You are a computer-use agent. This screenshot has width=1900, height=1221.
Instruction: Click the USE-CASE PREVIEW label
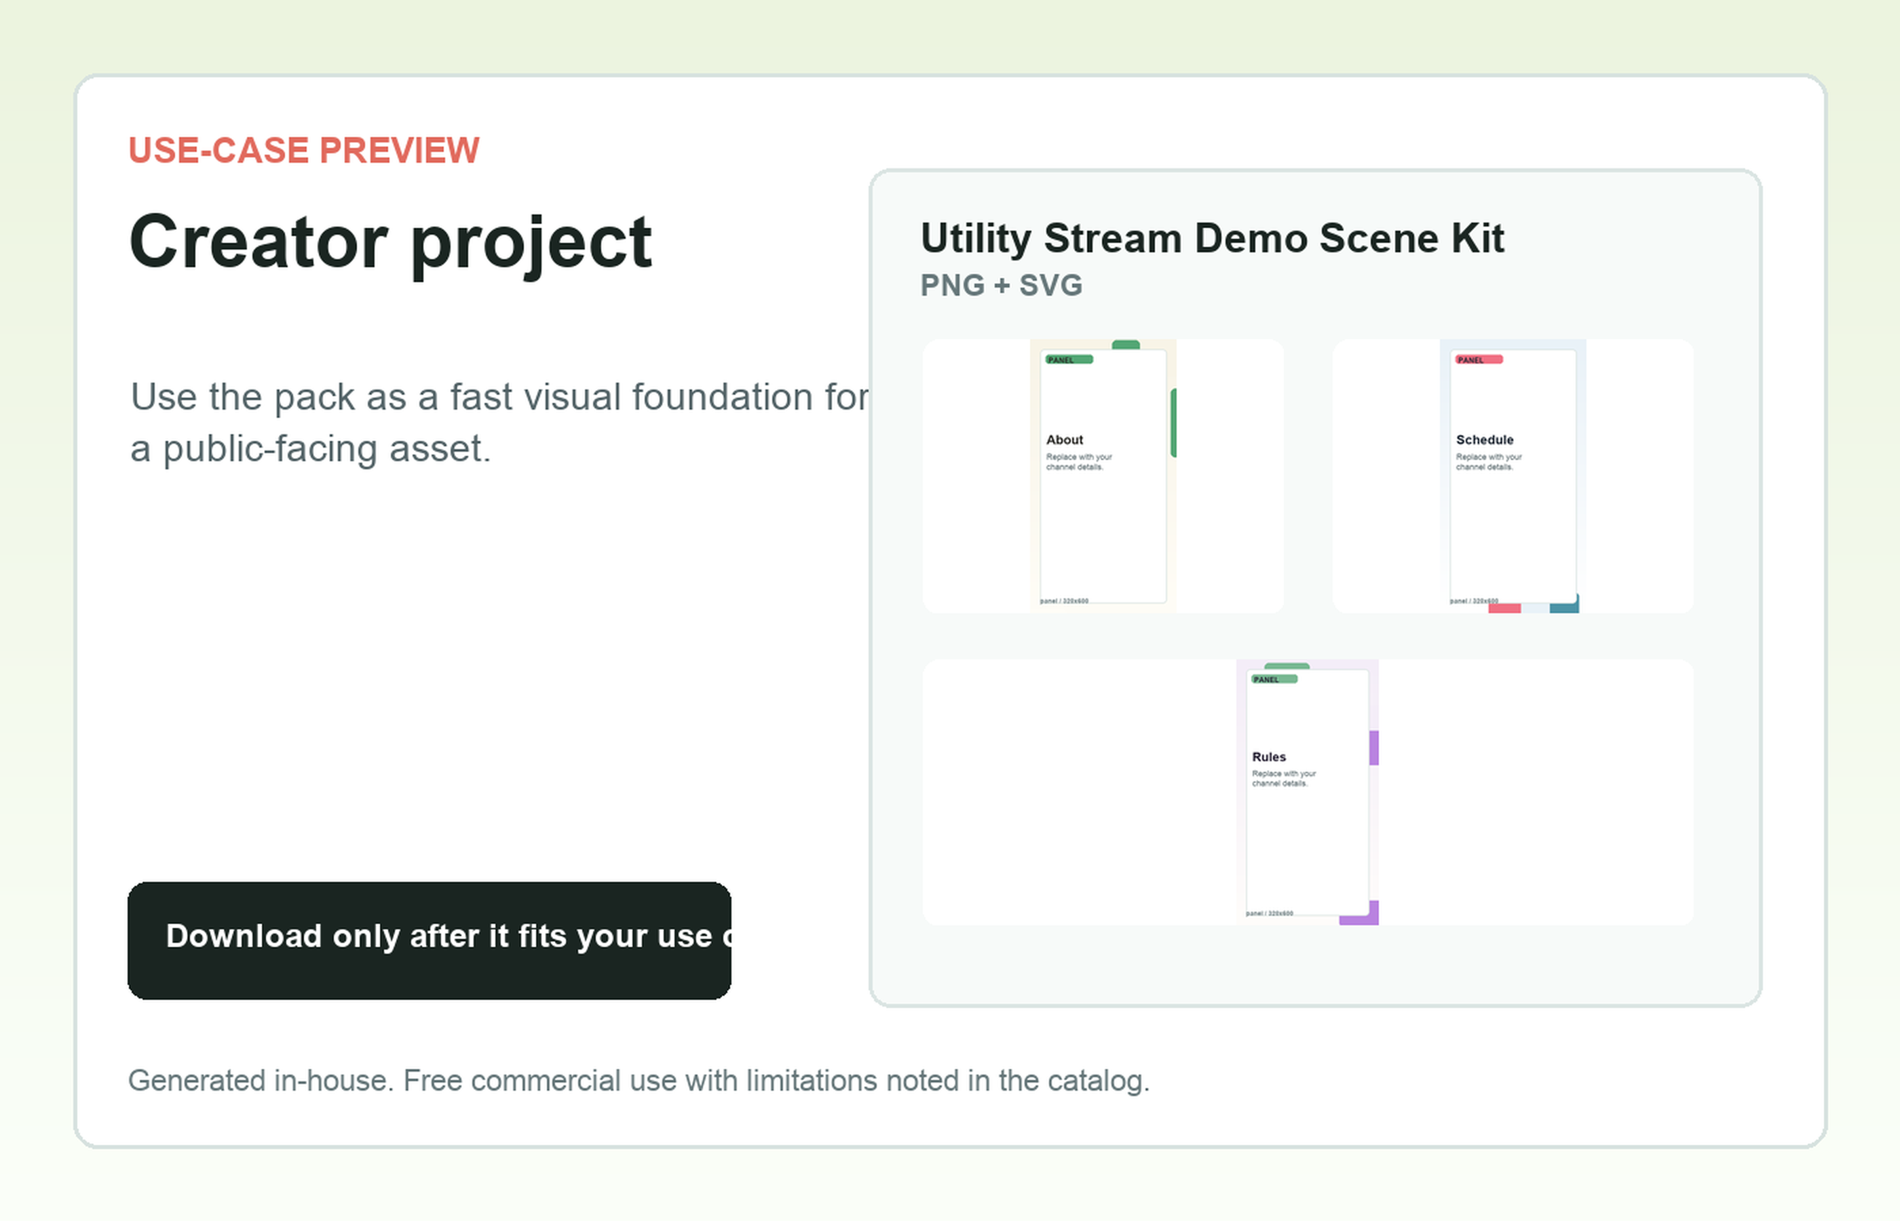[x=304, y=151]
